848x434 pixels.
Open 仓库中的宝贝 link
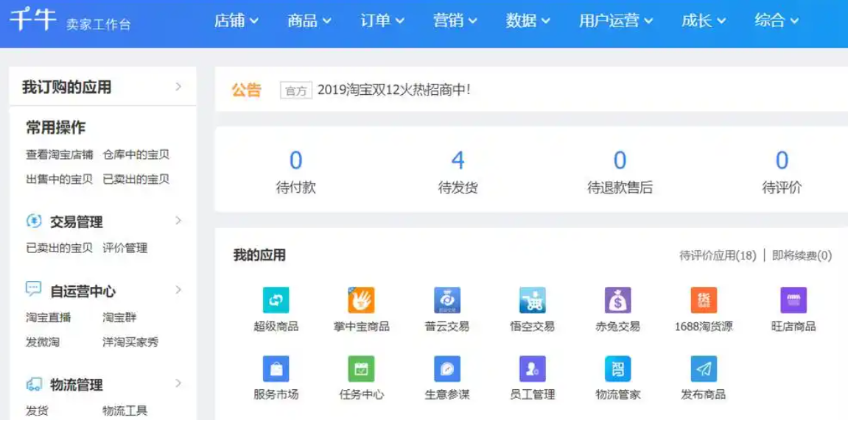[136, 154]
